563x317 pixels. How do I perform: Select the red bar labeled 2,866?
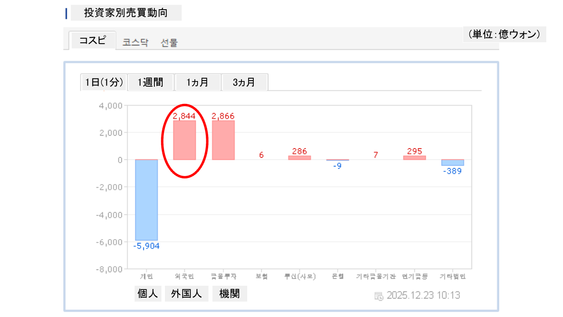[223, 140]
